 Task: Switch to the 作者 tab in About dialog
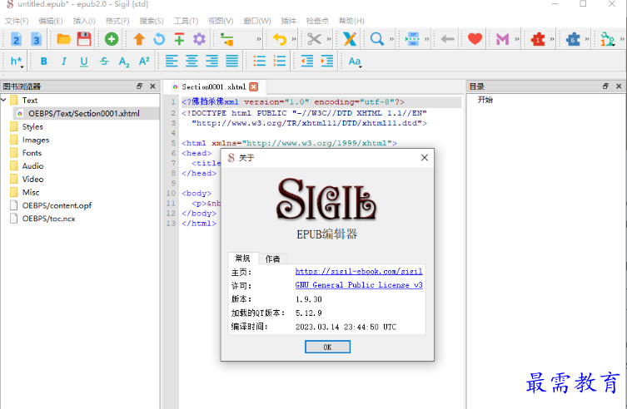coord(272,259)
